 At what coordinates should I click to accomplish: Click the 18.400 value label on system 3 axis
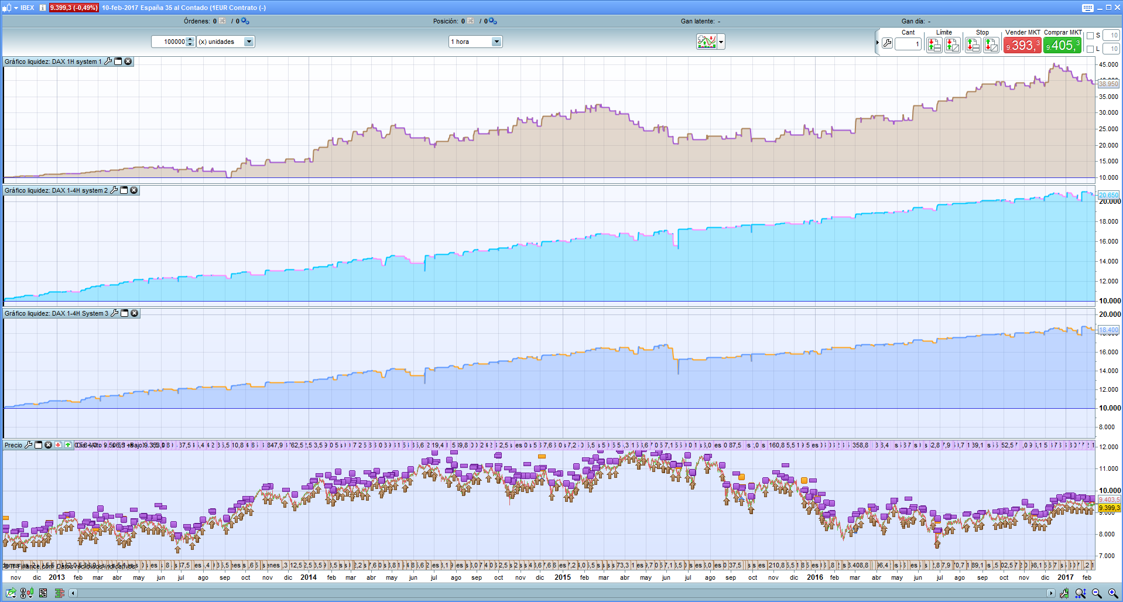(1108, 330)
